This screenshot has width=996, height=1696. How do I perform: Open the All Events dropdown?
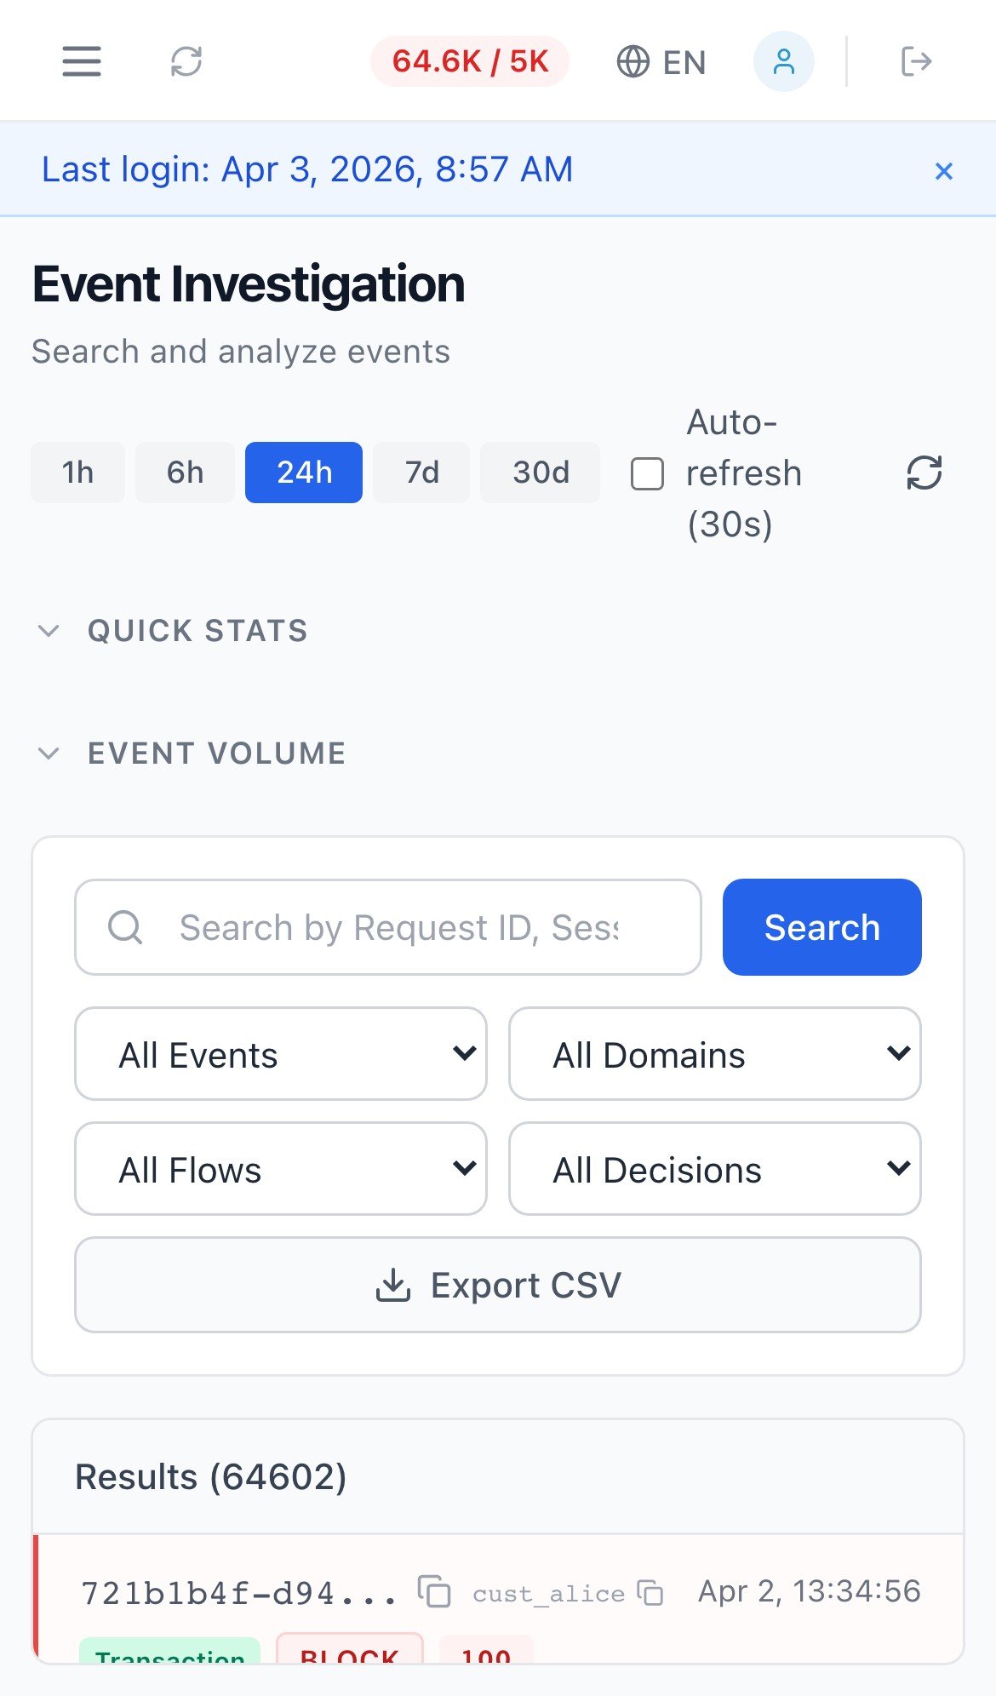click(279, 1054)
